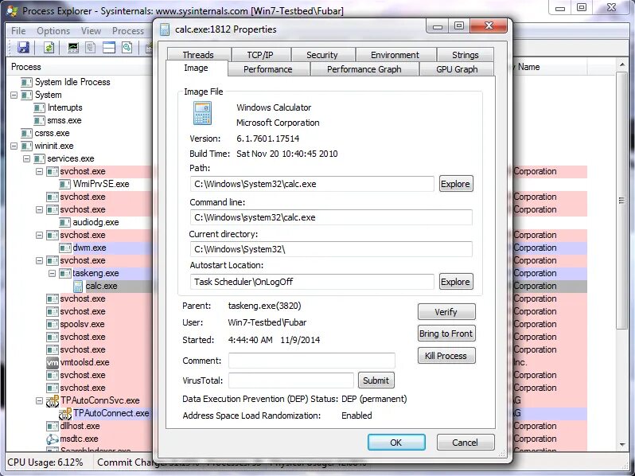Open the Security tab

pos(322,55)
